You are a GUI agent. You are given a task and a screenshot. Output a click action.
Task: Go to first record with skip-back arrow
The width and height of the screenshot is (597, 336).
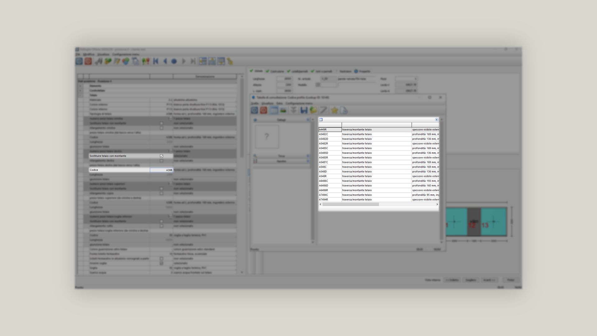(156, 61)
